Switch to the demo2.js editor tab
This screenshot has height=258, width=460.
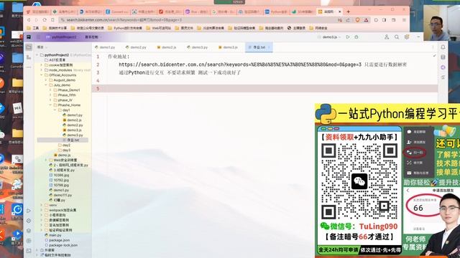(x=167, y=47)
